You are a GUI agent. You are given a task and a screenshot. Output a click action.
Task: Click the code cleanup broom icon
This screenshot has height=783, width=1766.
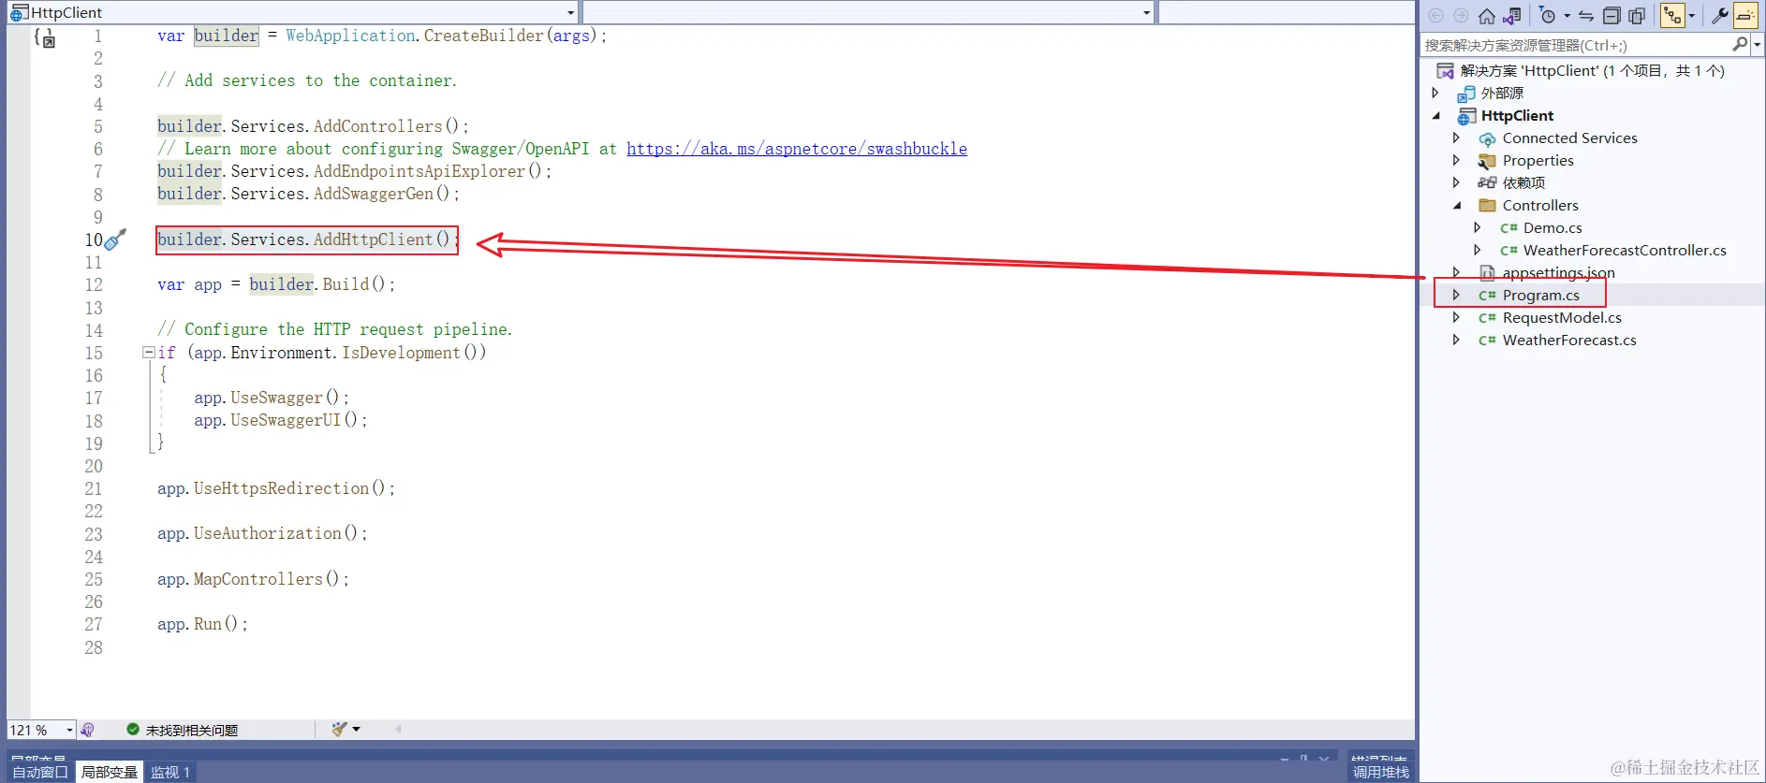(x=339, y=729)
